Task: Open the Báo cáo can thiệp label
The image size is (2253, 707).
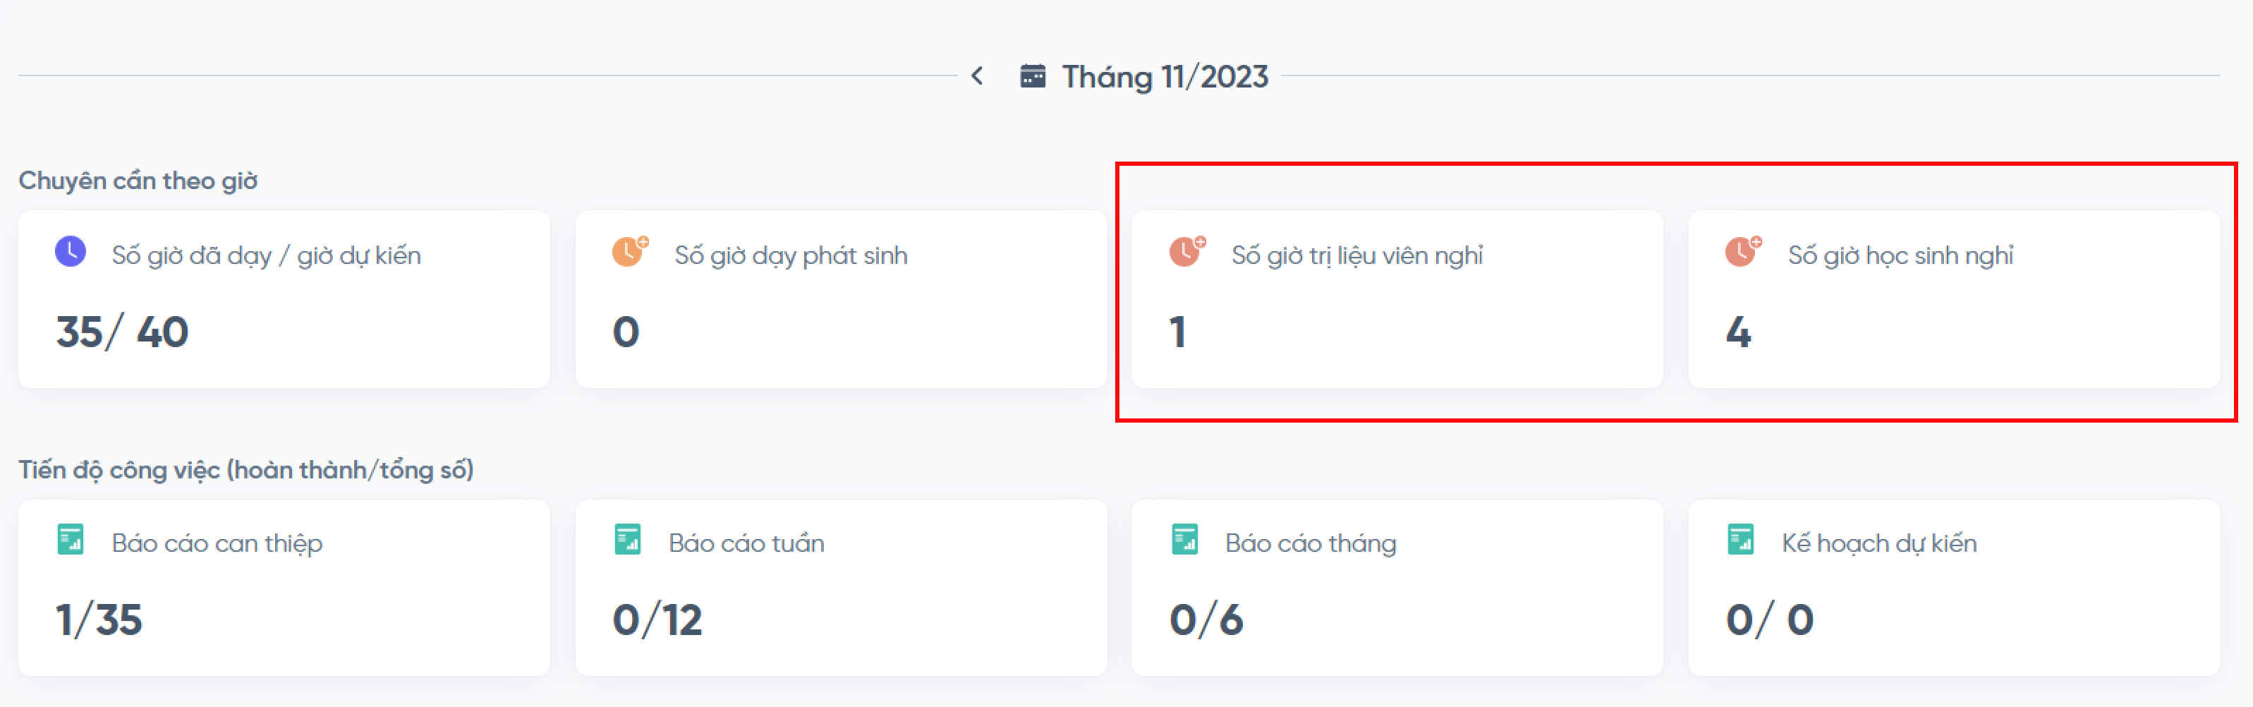Action: pyautogui.click(x=217, y=543)
